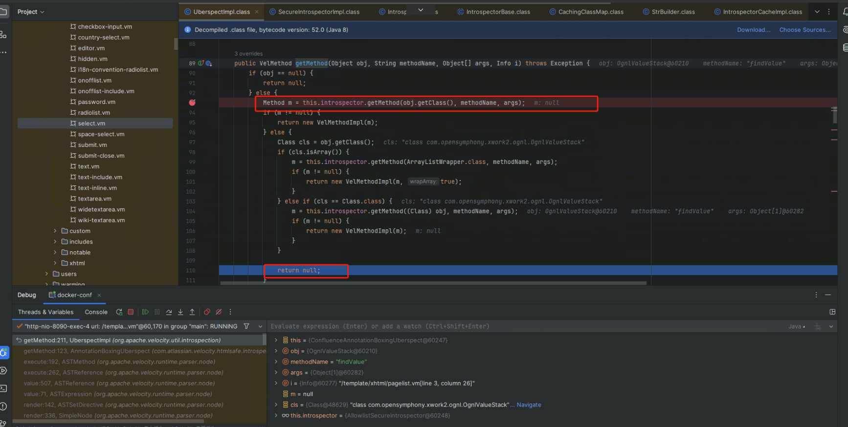The width and height of the screenshot is (848, 427).
Task: Close the UberspectImpl.class tab
Action: tap(257, 12)
